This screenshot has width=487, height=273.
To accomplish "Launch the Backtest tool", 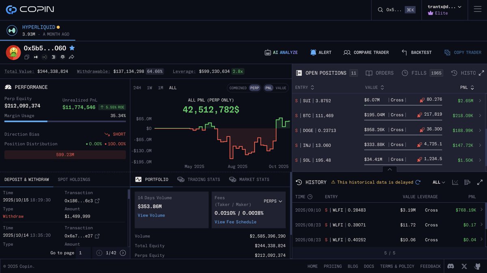I will [416, 52].
